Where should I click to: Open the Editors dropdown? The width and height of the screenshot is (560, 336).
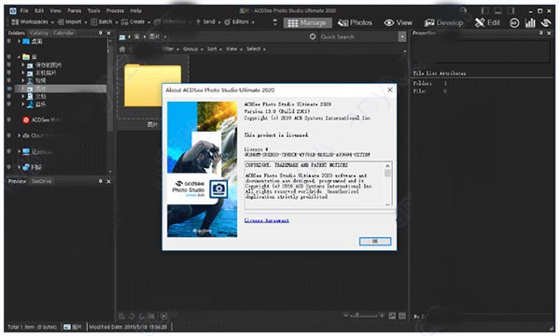coord(239,22)
